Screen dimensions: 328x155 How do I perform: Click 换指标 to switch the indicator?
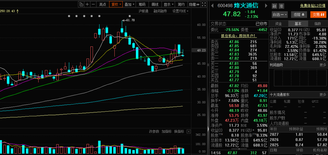[x=179, y=131]
